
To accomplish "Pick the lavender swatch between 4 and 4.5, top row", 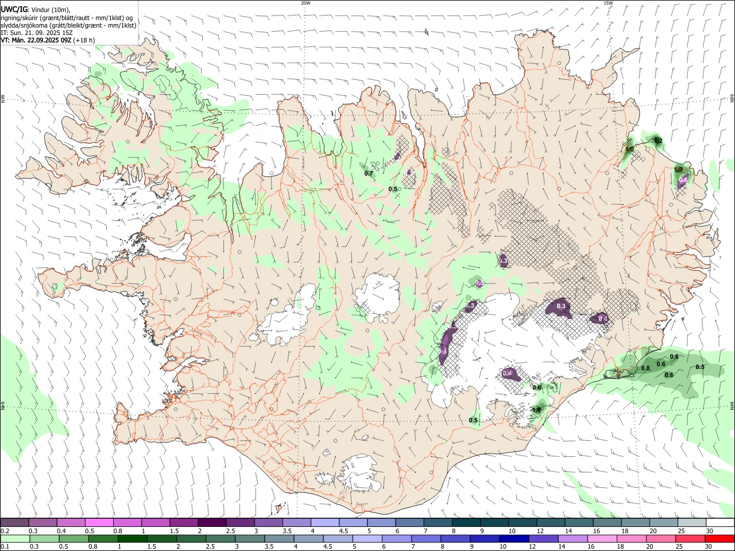I will pos(324,522).
